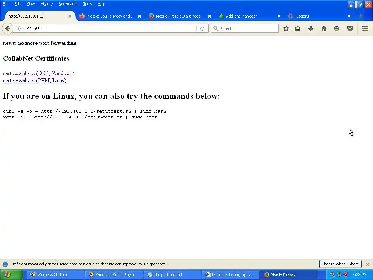This screenshot has height=280, width=373.
Task: Click the 3:28 PM clock
Action: tap(360, 275)
